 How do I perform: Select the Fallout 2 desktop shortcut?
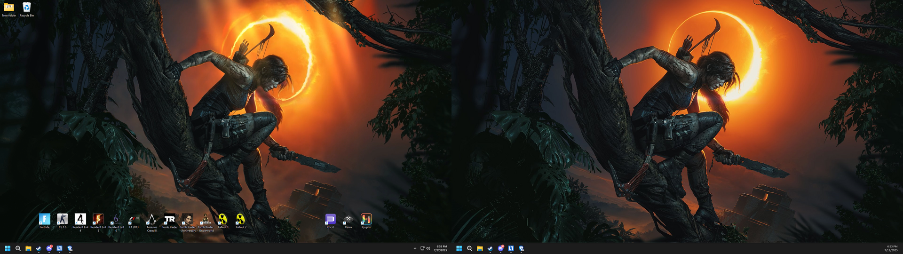[241, 221]
